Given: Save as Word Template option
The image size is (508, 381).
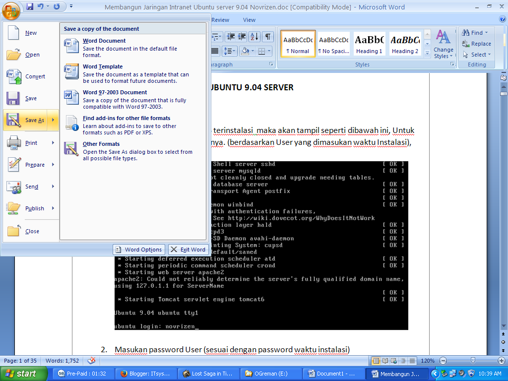Looking at the screenshot, I should (133, 73).
